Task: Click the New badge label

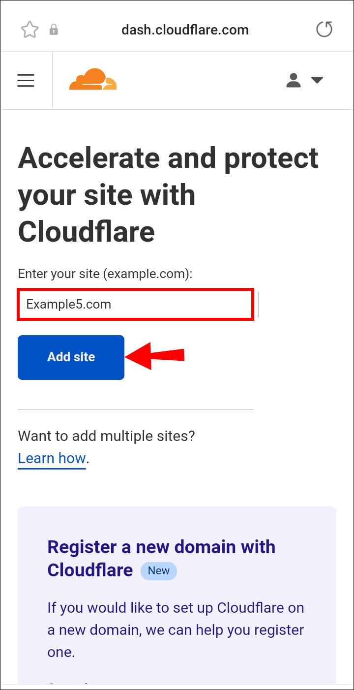Action: click(x=158, y=571)
